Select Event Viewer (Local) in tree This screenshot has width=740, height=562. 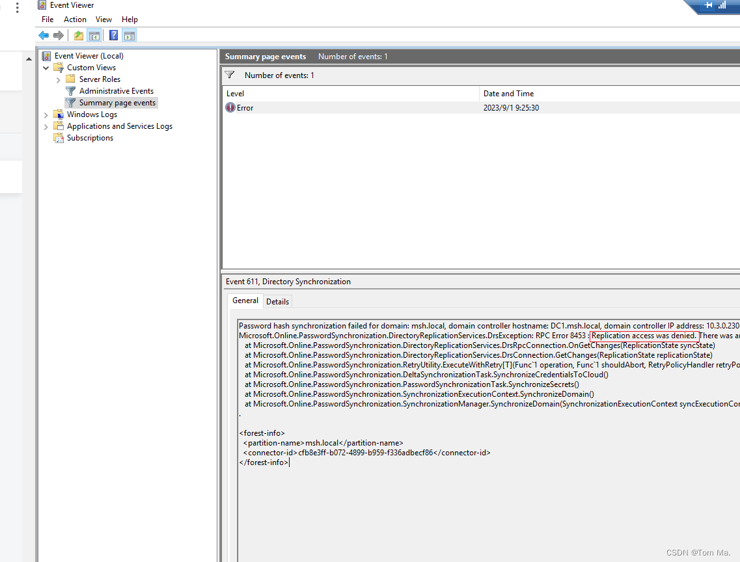89,56
